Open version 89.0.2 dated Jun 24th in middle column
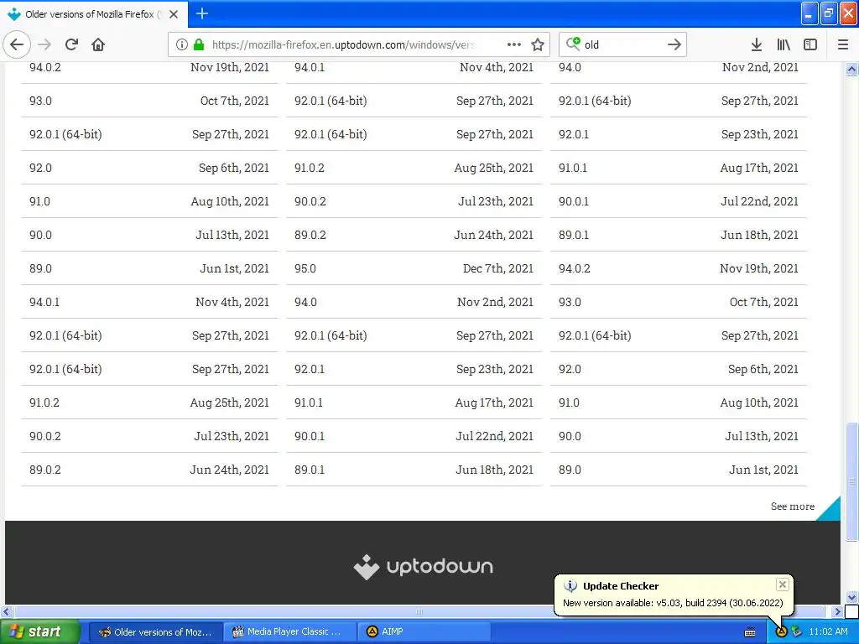 tap(414, 235)
